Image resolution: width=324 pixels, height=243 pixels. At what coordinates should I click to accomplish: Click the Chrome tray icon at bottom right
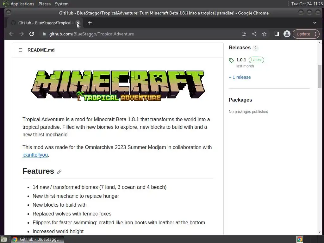[x=300, y=239]
